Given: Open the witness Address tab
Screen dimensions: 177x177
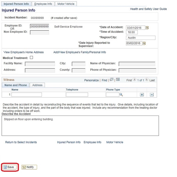Looking at the screenshot, I should tap(37, 85).
